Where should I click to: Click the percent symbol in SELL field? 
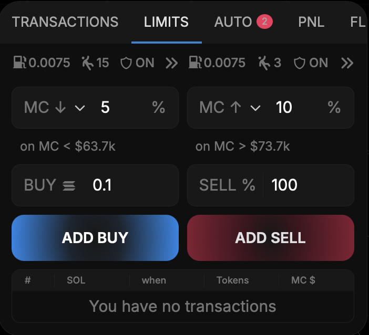[x=248, y=185]
